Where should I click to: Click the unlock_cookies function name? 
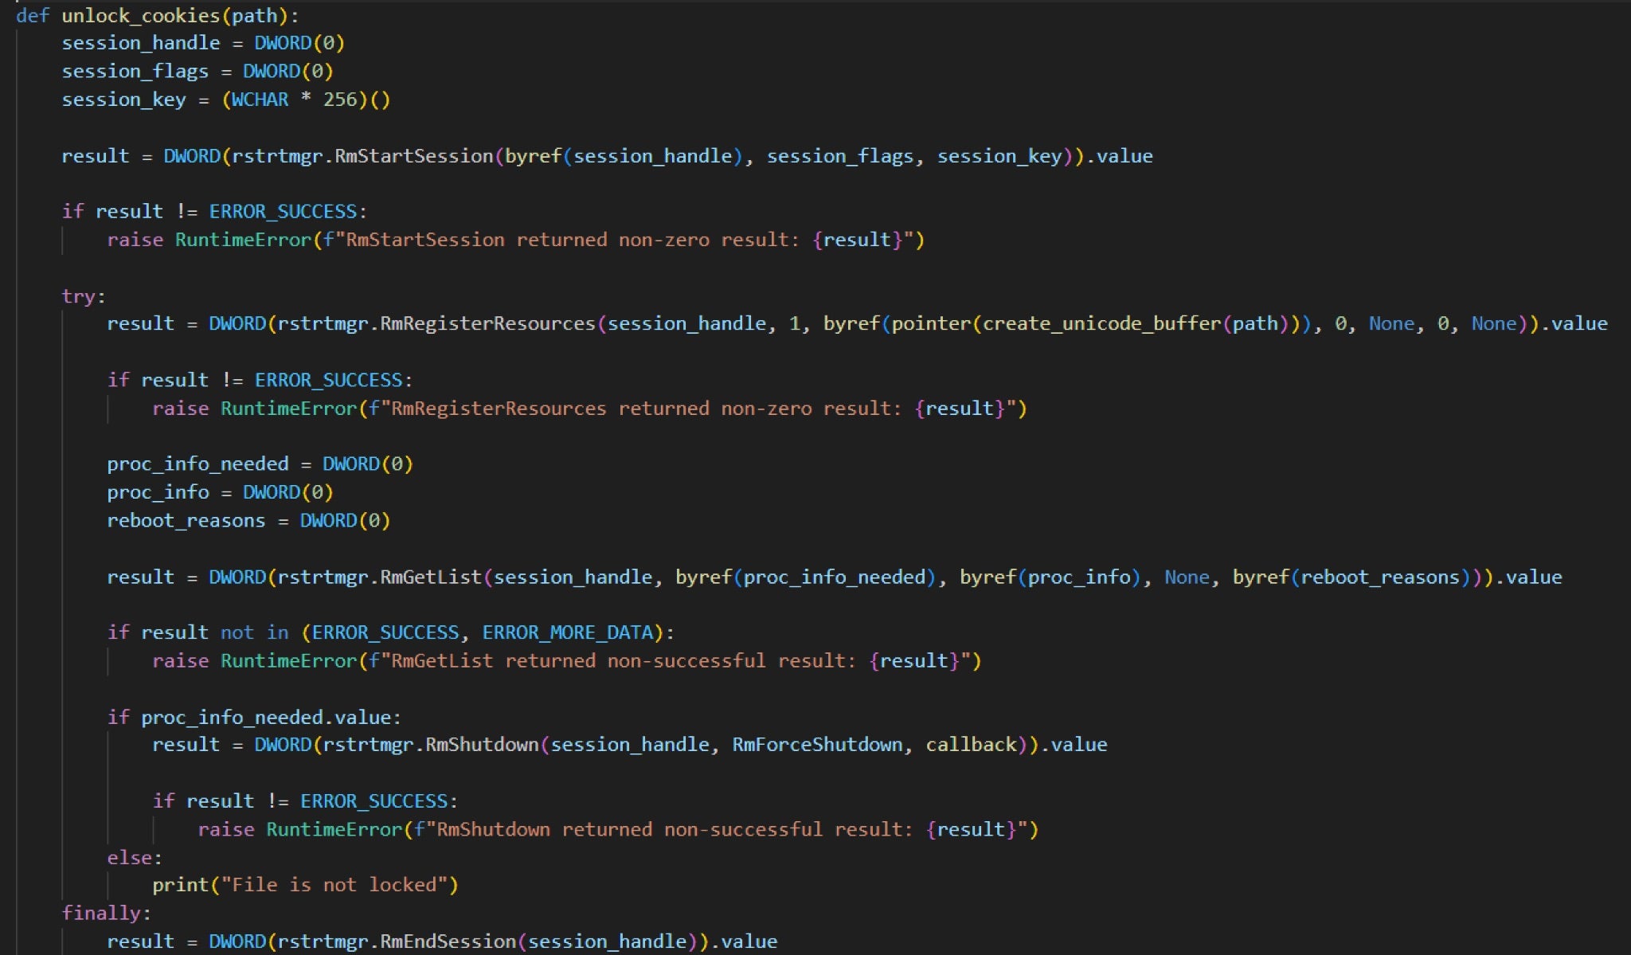tap(140, 15)
